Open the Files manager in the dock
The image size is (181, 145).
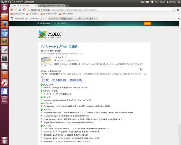coord(5,16)
